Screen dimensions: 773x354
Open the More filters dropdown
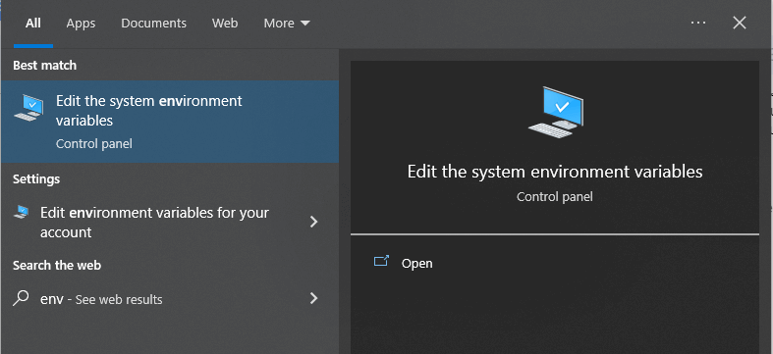pos(287,24)
